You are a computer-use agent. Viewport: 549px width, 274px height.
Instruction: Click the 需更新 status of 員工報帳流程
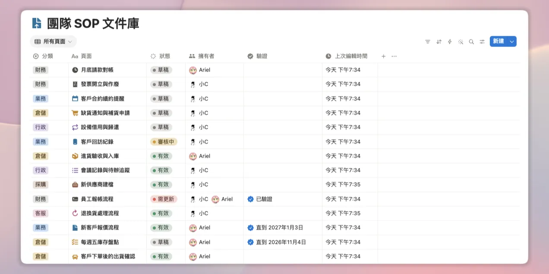click(x=164, y=199)
